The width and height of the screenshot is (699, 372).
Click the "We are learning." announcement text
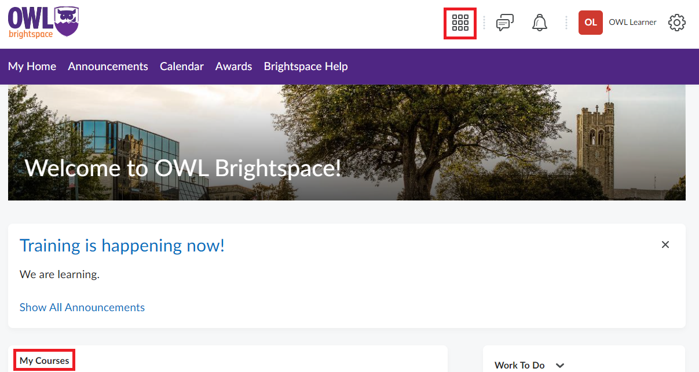[x=60, y=275]
